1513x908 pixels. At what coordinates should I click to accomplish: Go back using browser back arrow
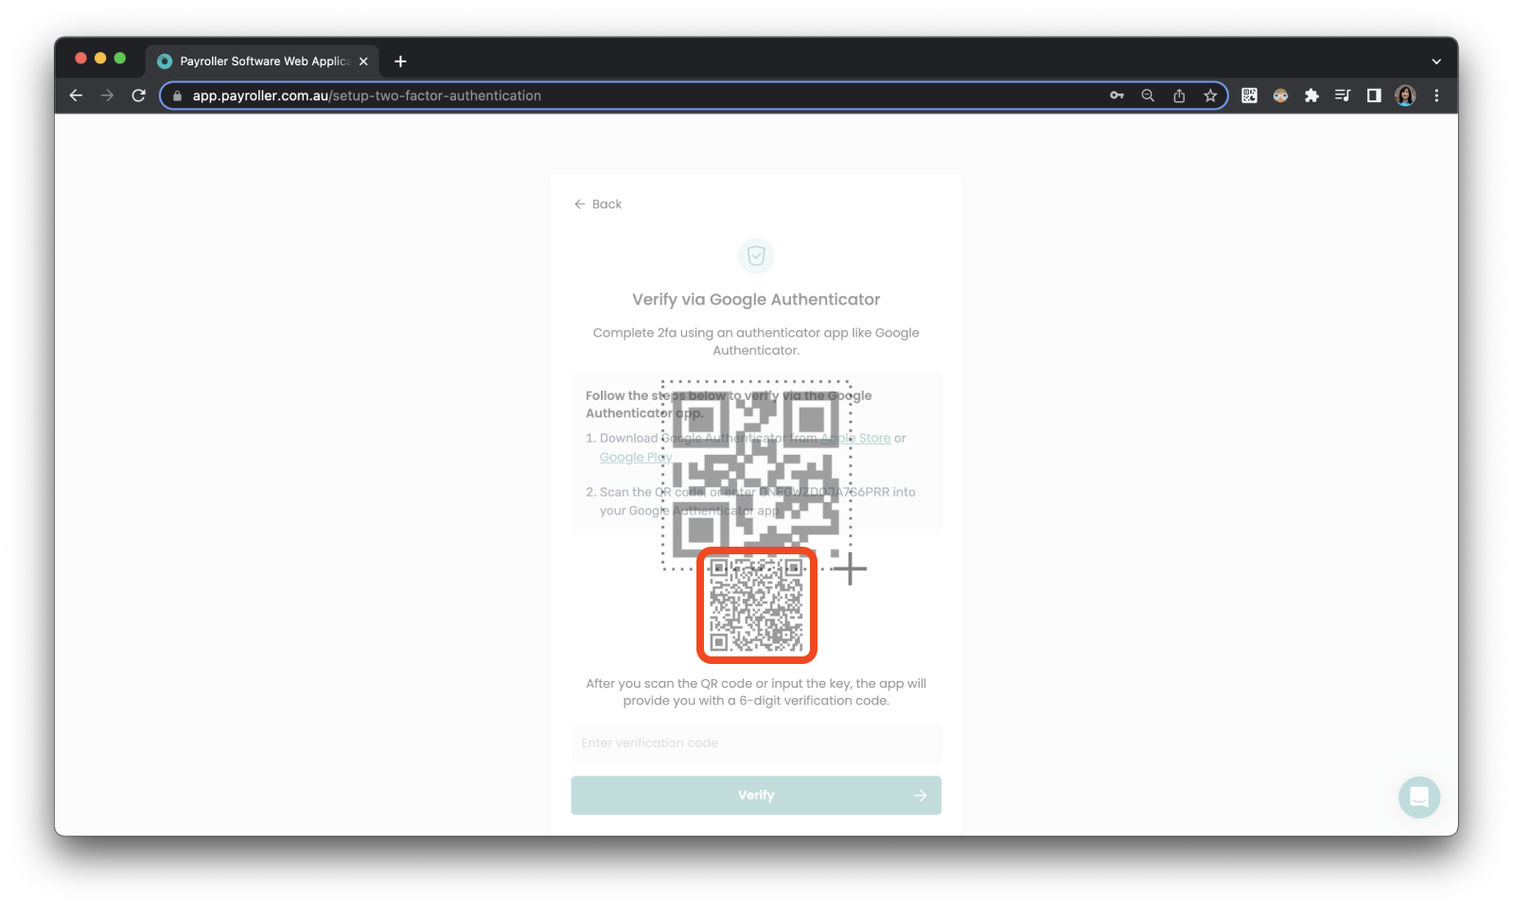[76, 96]
